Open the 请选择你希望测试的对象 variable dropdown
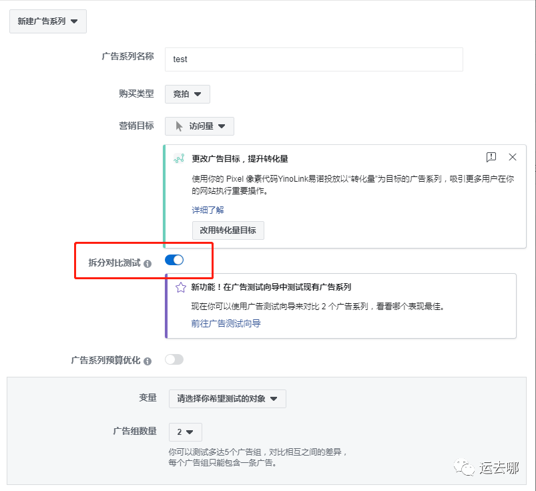 228,399
